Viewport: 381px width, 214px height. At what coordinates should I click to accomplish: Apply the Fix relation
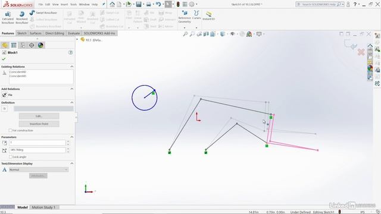pos(7,95)
